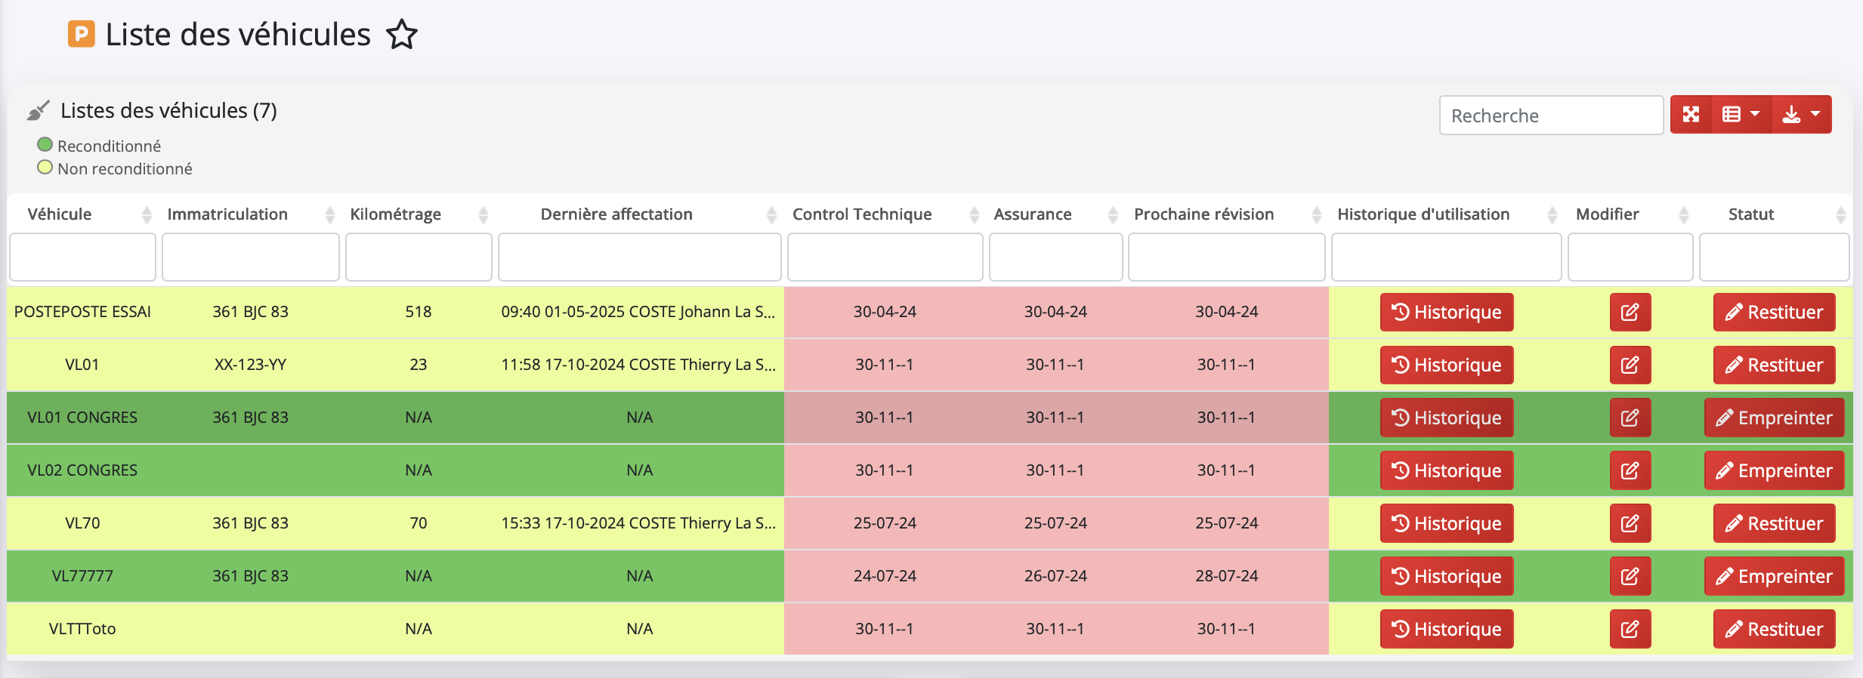Click the green Reconditionné legend circle
The height and width of the screenshot is (678, 1863).
pos(45,145)
